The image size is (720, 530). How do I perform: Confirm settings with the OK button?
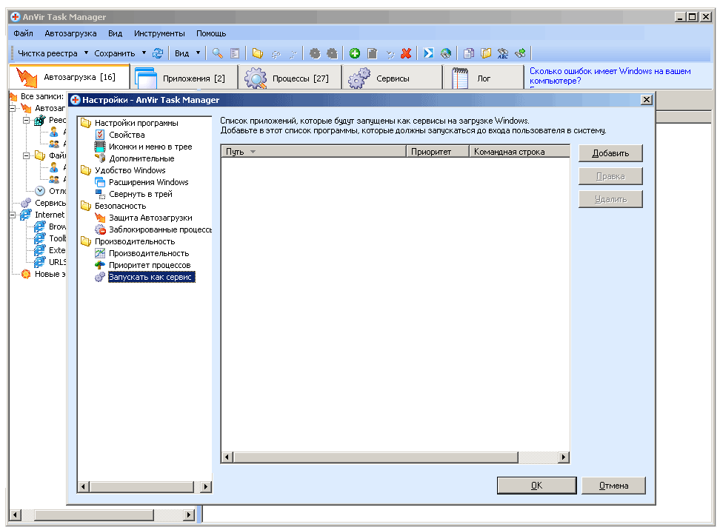click(x=536, y=486)
